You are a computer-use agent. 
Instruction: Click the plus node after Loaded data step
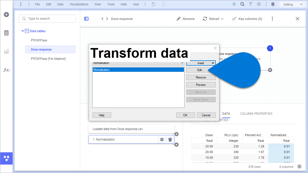pos(176,134)
